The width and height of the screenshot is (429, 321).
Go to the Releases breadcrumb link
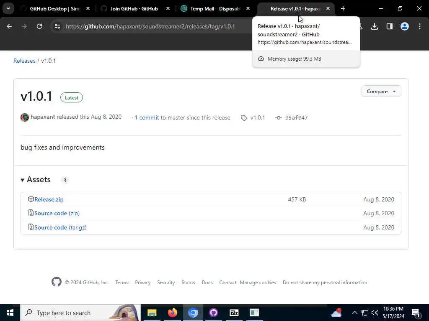(x=24, y=61)
